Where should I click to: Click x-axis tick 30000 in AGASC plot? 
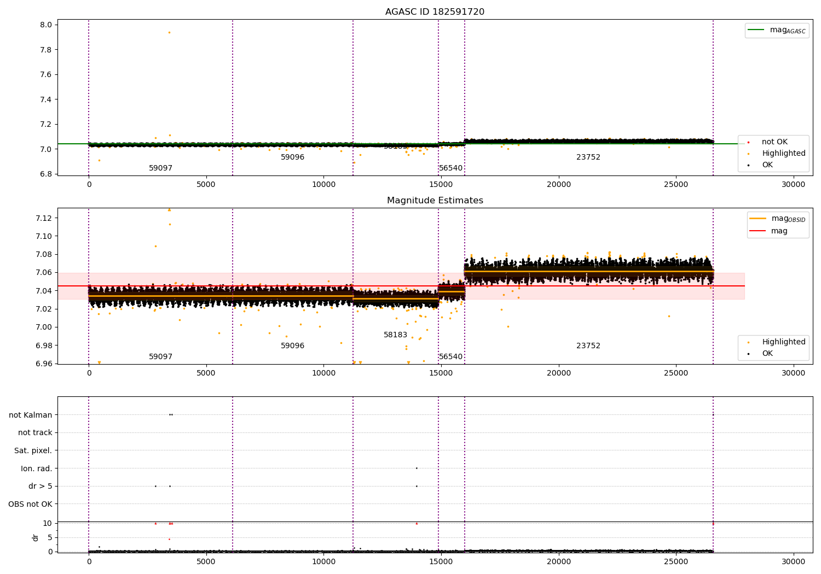click(793, 185)
